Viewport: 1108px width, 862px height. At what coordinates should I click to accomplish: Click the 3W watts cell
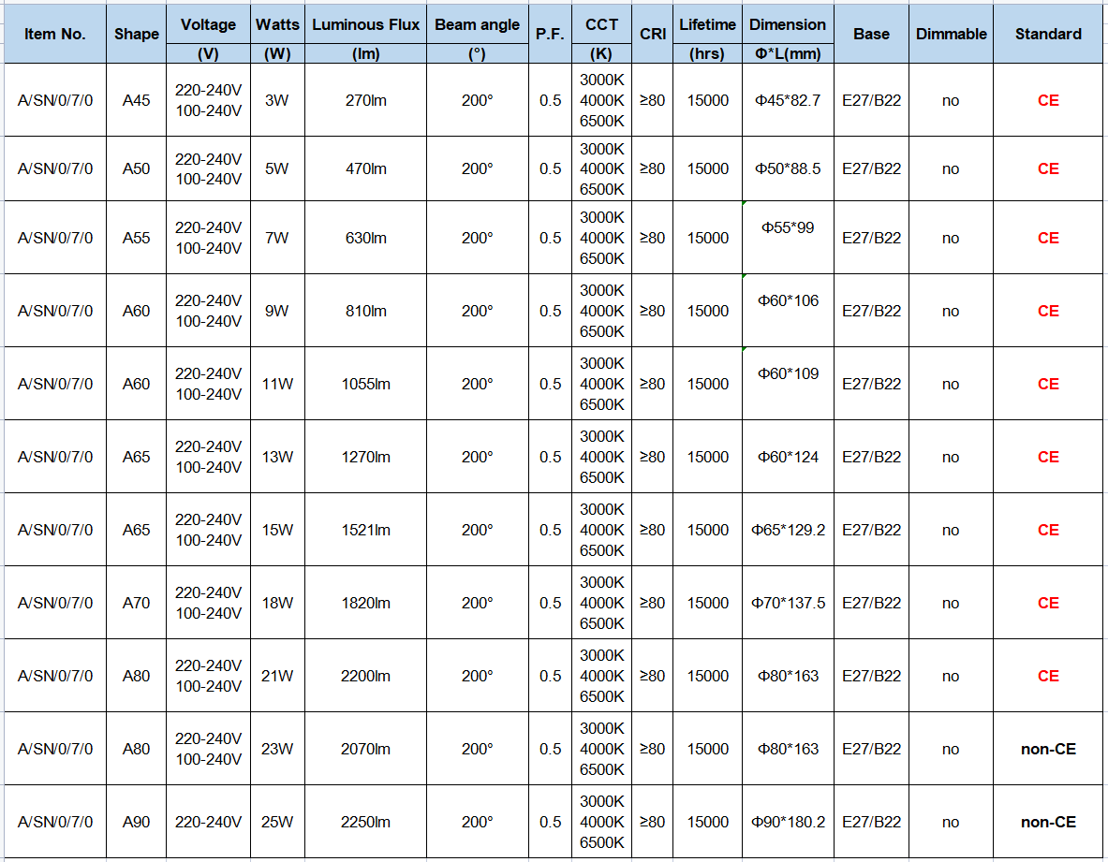click(x=278, y=100)
